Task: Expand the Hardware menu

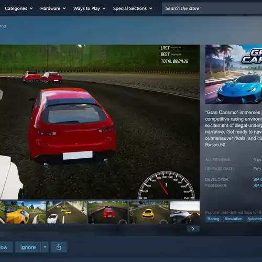Action: point(53,8)
